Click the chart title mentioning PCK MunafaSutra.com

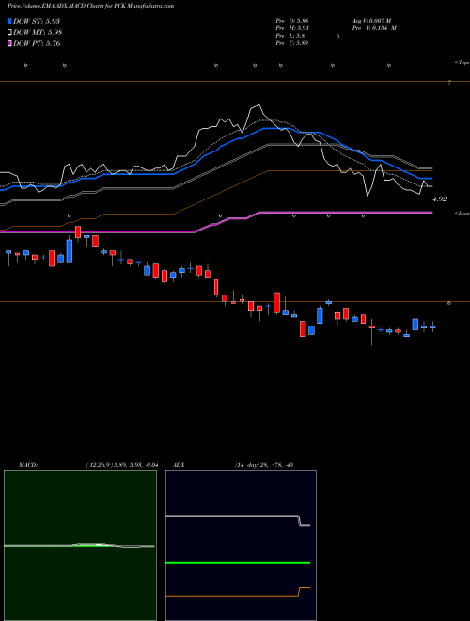(90, 6)
